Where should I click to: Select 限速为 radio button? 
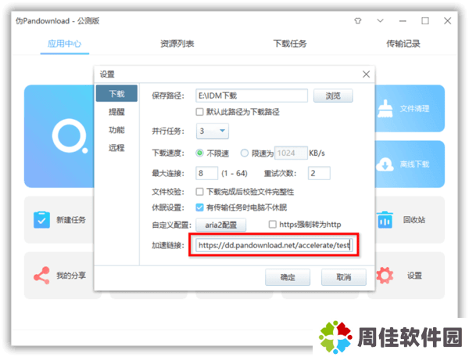245,153
